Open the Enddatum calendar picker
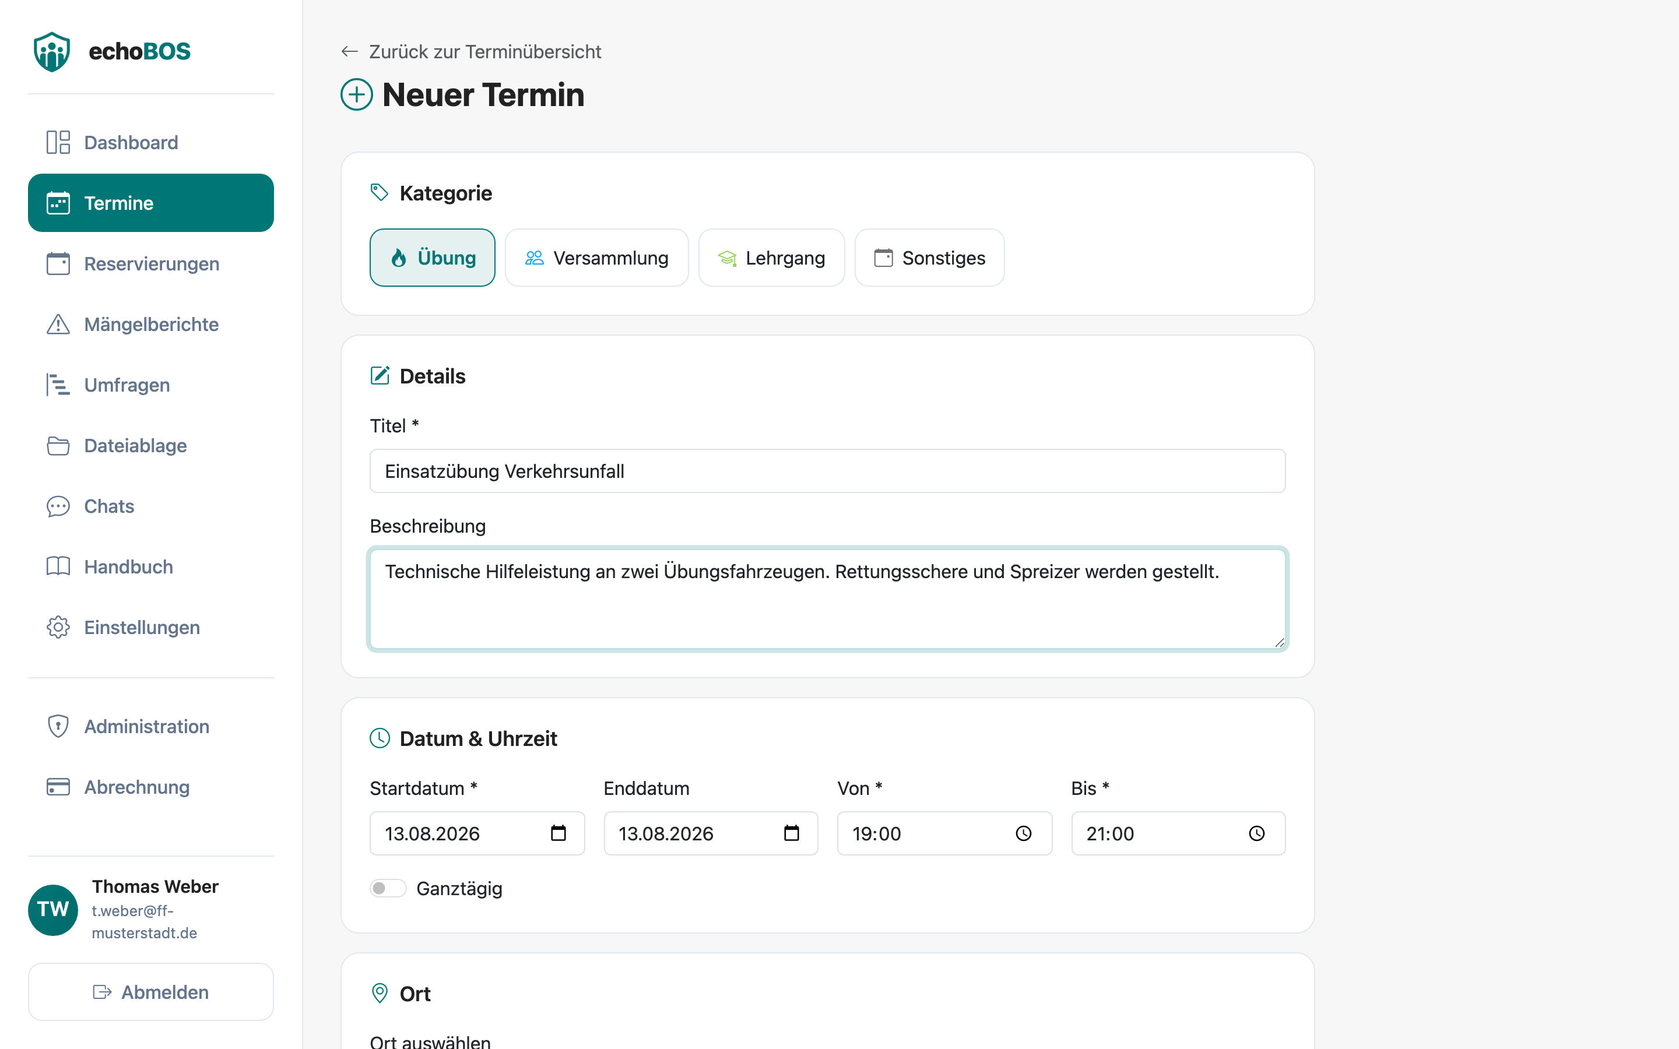 (x=792, y=833)
